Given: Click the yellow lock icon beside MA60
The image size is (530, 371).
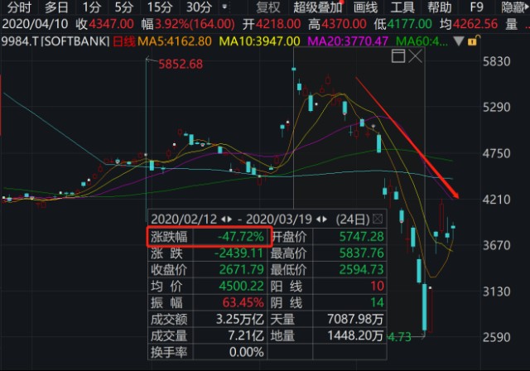Looking at the screenshot, I should (x=472, y=41).
